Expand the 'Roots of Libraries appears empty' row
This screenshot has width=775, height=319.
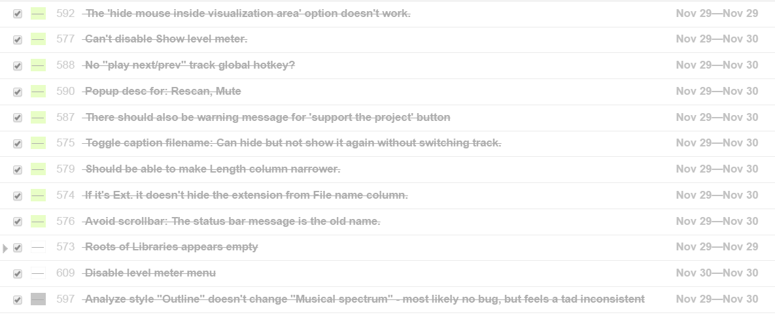(x=5, y=248)
